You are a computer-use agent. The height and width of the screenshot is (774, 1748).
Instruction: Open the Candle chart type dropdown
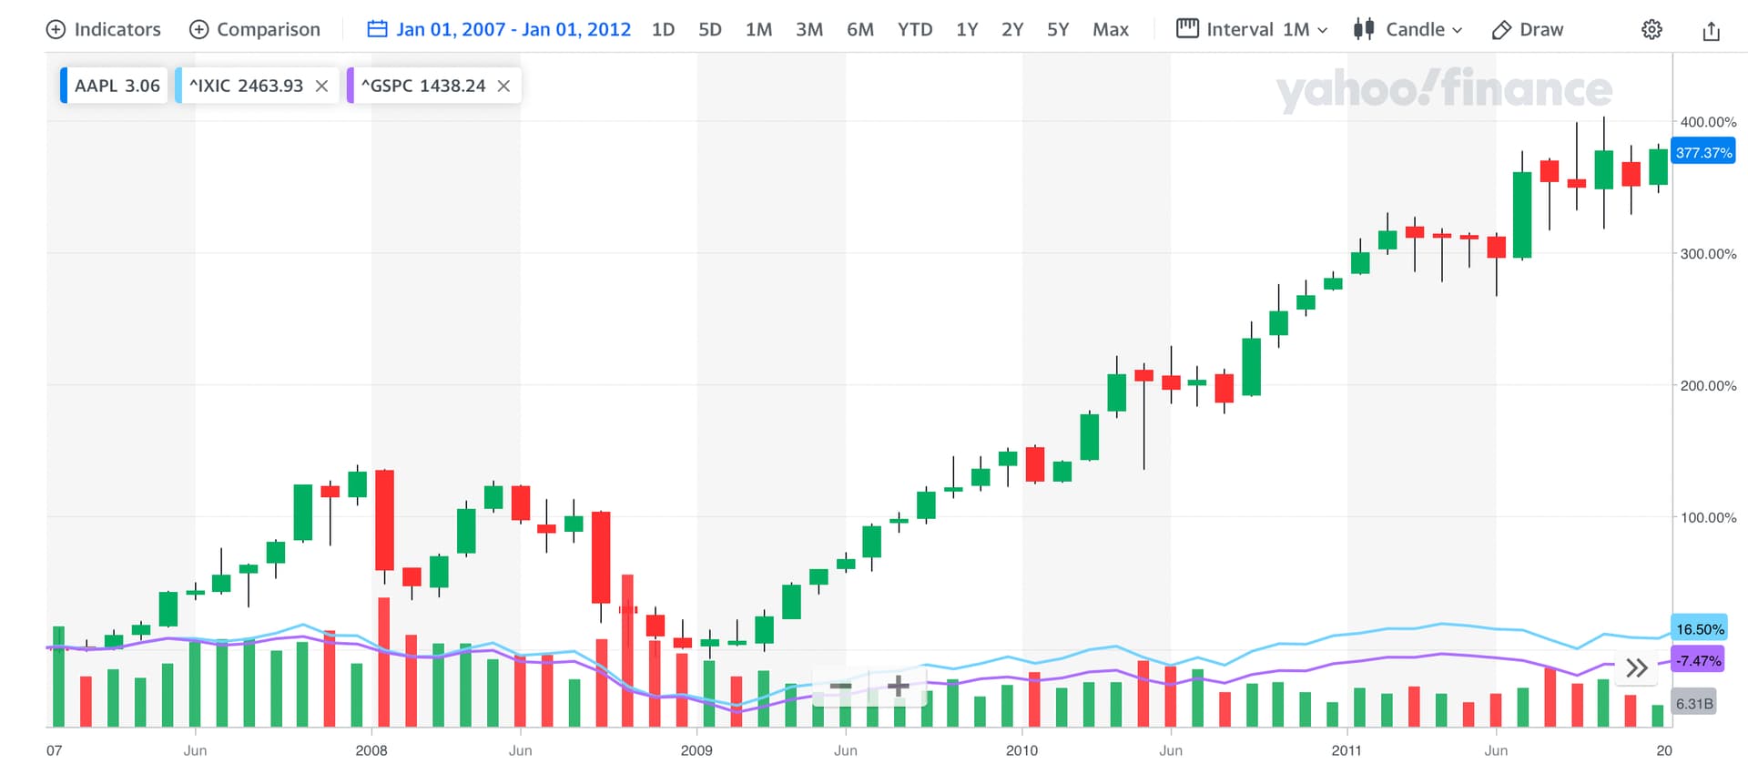1408,29
